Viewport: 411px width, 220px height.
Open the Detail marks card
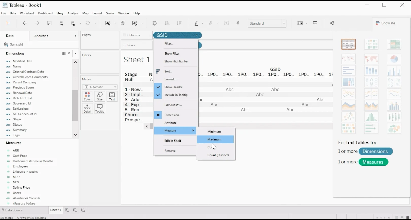click(87, 108)
